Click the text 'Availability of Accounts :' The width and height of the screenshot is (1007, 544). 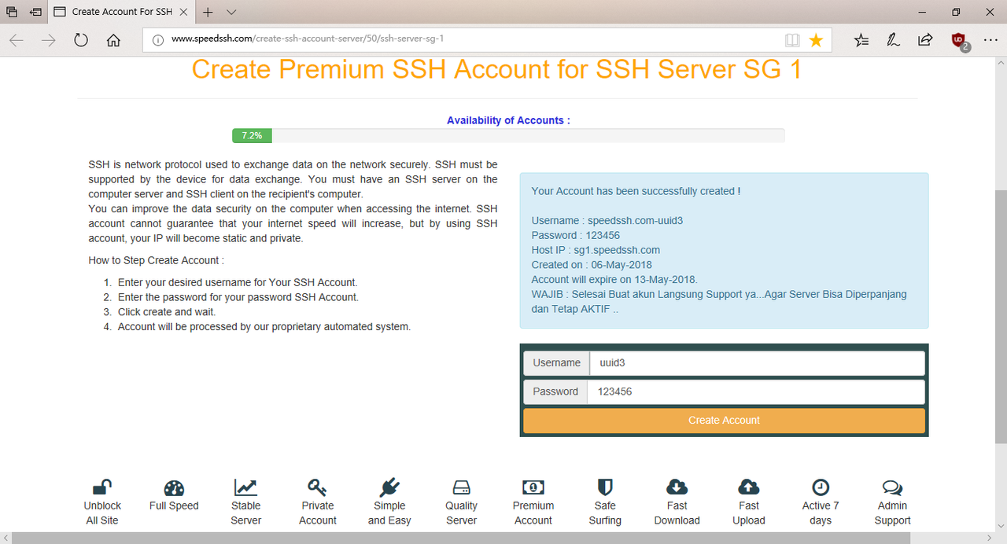coord(508,120)
